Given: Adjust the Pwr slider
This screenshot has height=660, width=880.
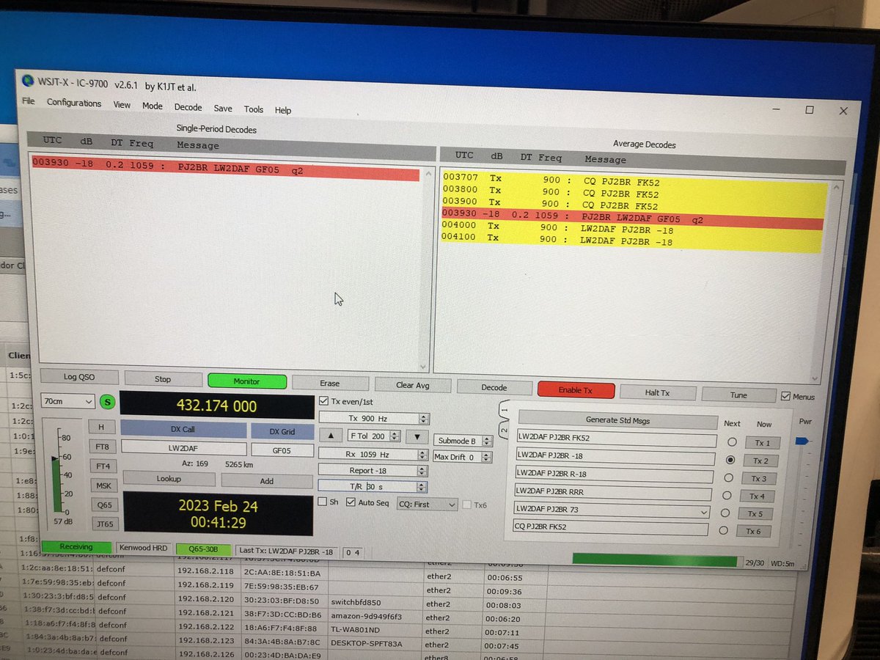Looking at the screenshot, I should pos(801,441).
